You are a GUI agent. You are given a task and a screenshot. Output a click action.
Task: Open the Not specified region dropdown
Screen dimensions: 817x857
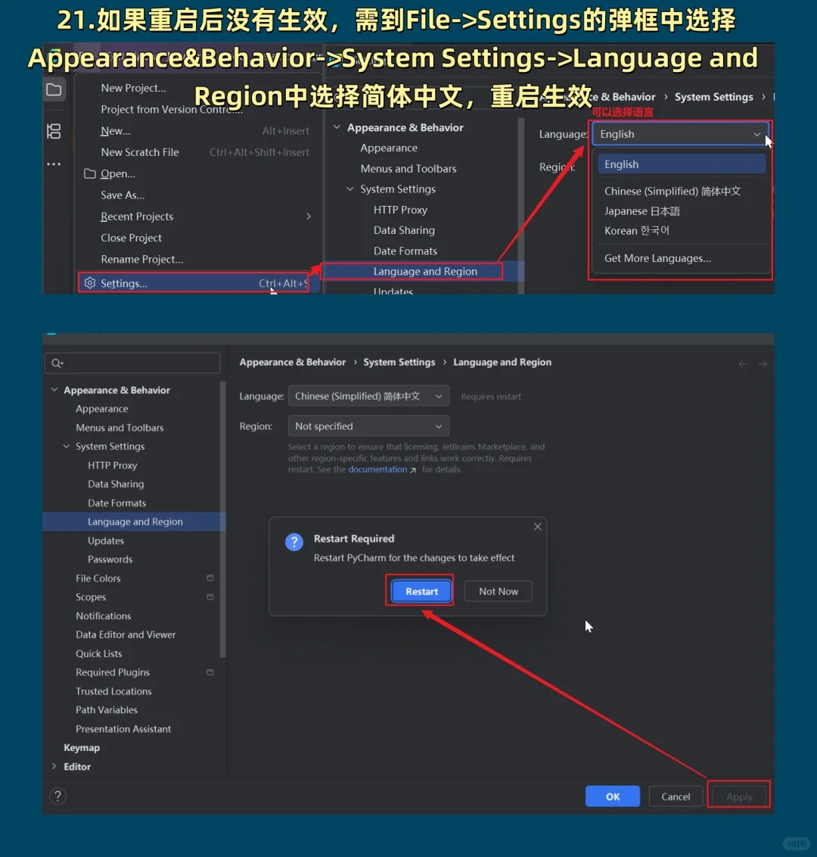(368, 425)
